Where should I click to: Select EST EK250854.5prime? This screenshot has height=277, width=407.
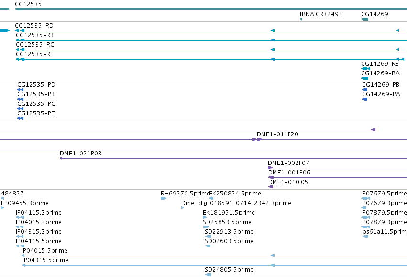(235, 194)
